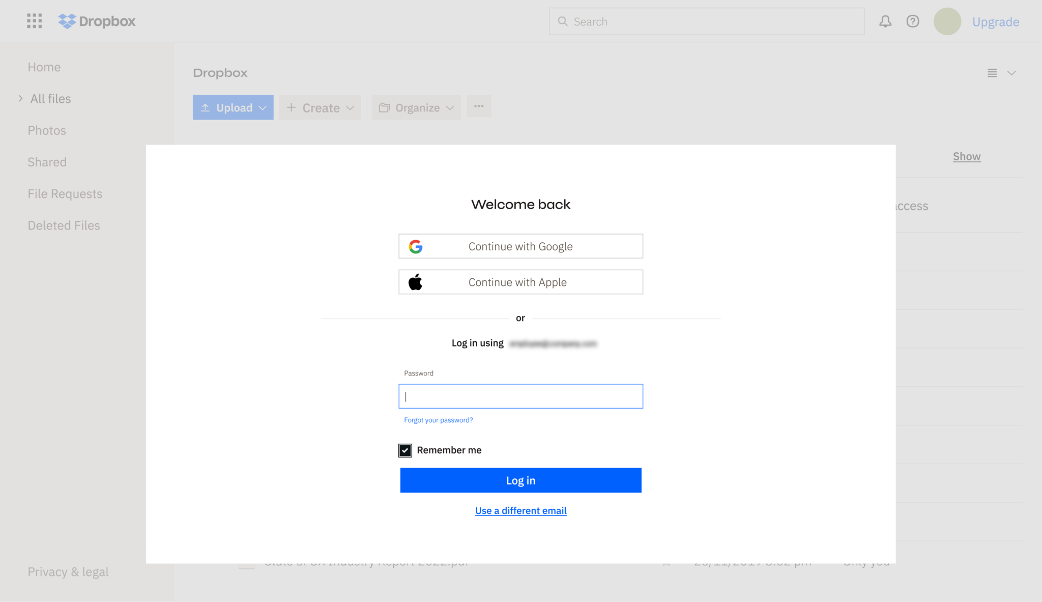Expand the All files tree chevron
Screen dimensions: 1042x602
click(20, 98)
